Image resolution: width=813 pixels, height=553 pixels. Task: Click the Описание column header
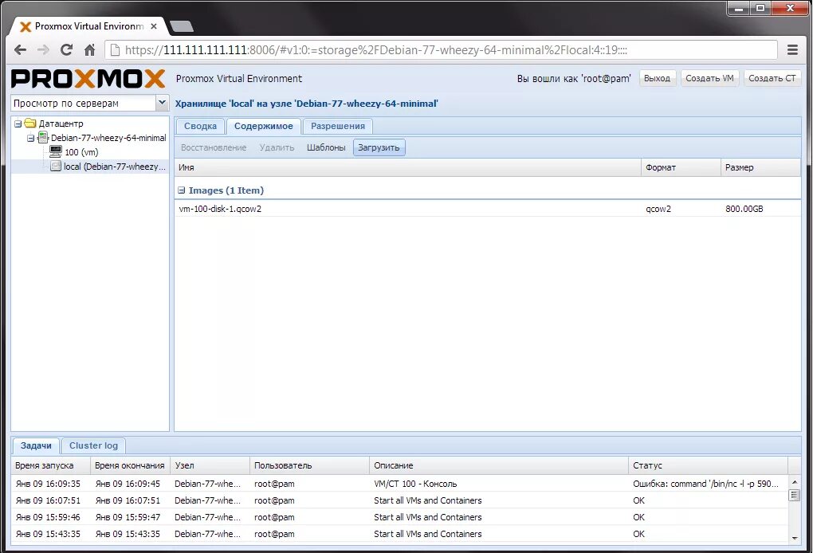[499, 465]
